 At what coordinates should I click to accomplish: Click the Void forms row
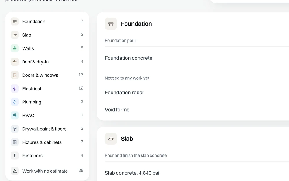pos(197,110)
